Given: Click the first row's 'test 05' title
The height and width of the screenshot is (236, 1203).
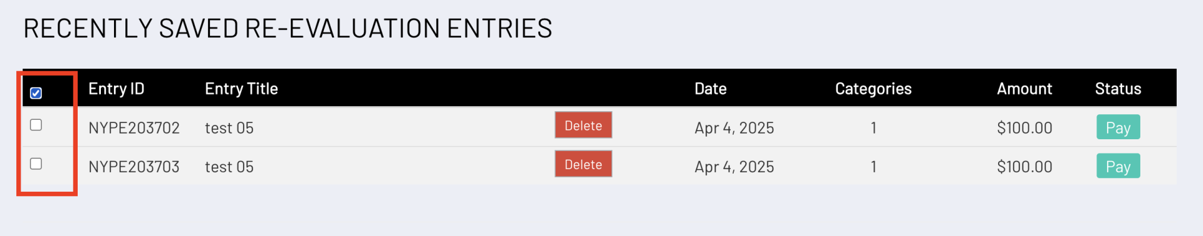Looking at the screenshot, I should pos(229,128).
